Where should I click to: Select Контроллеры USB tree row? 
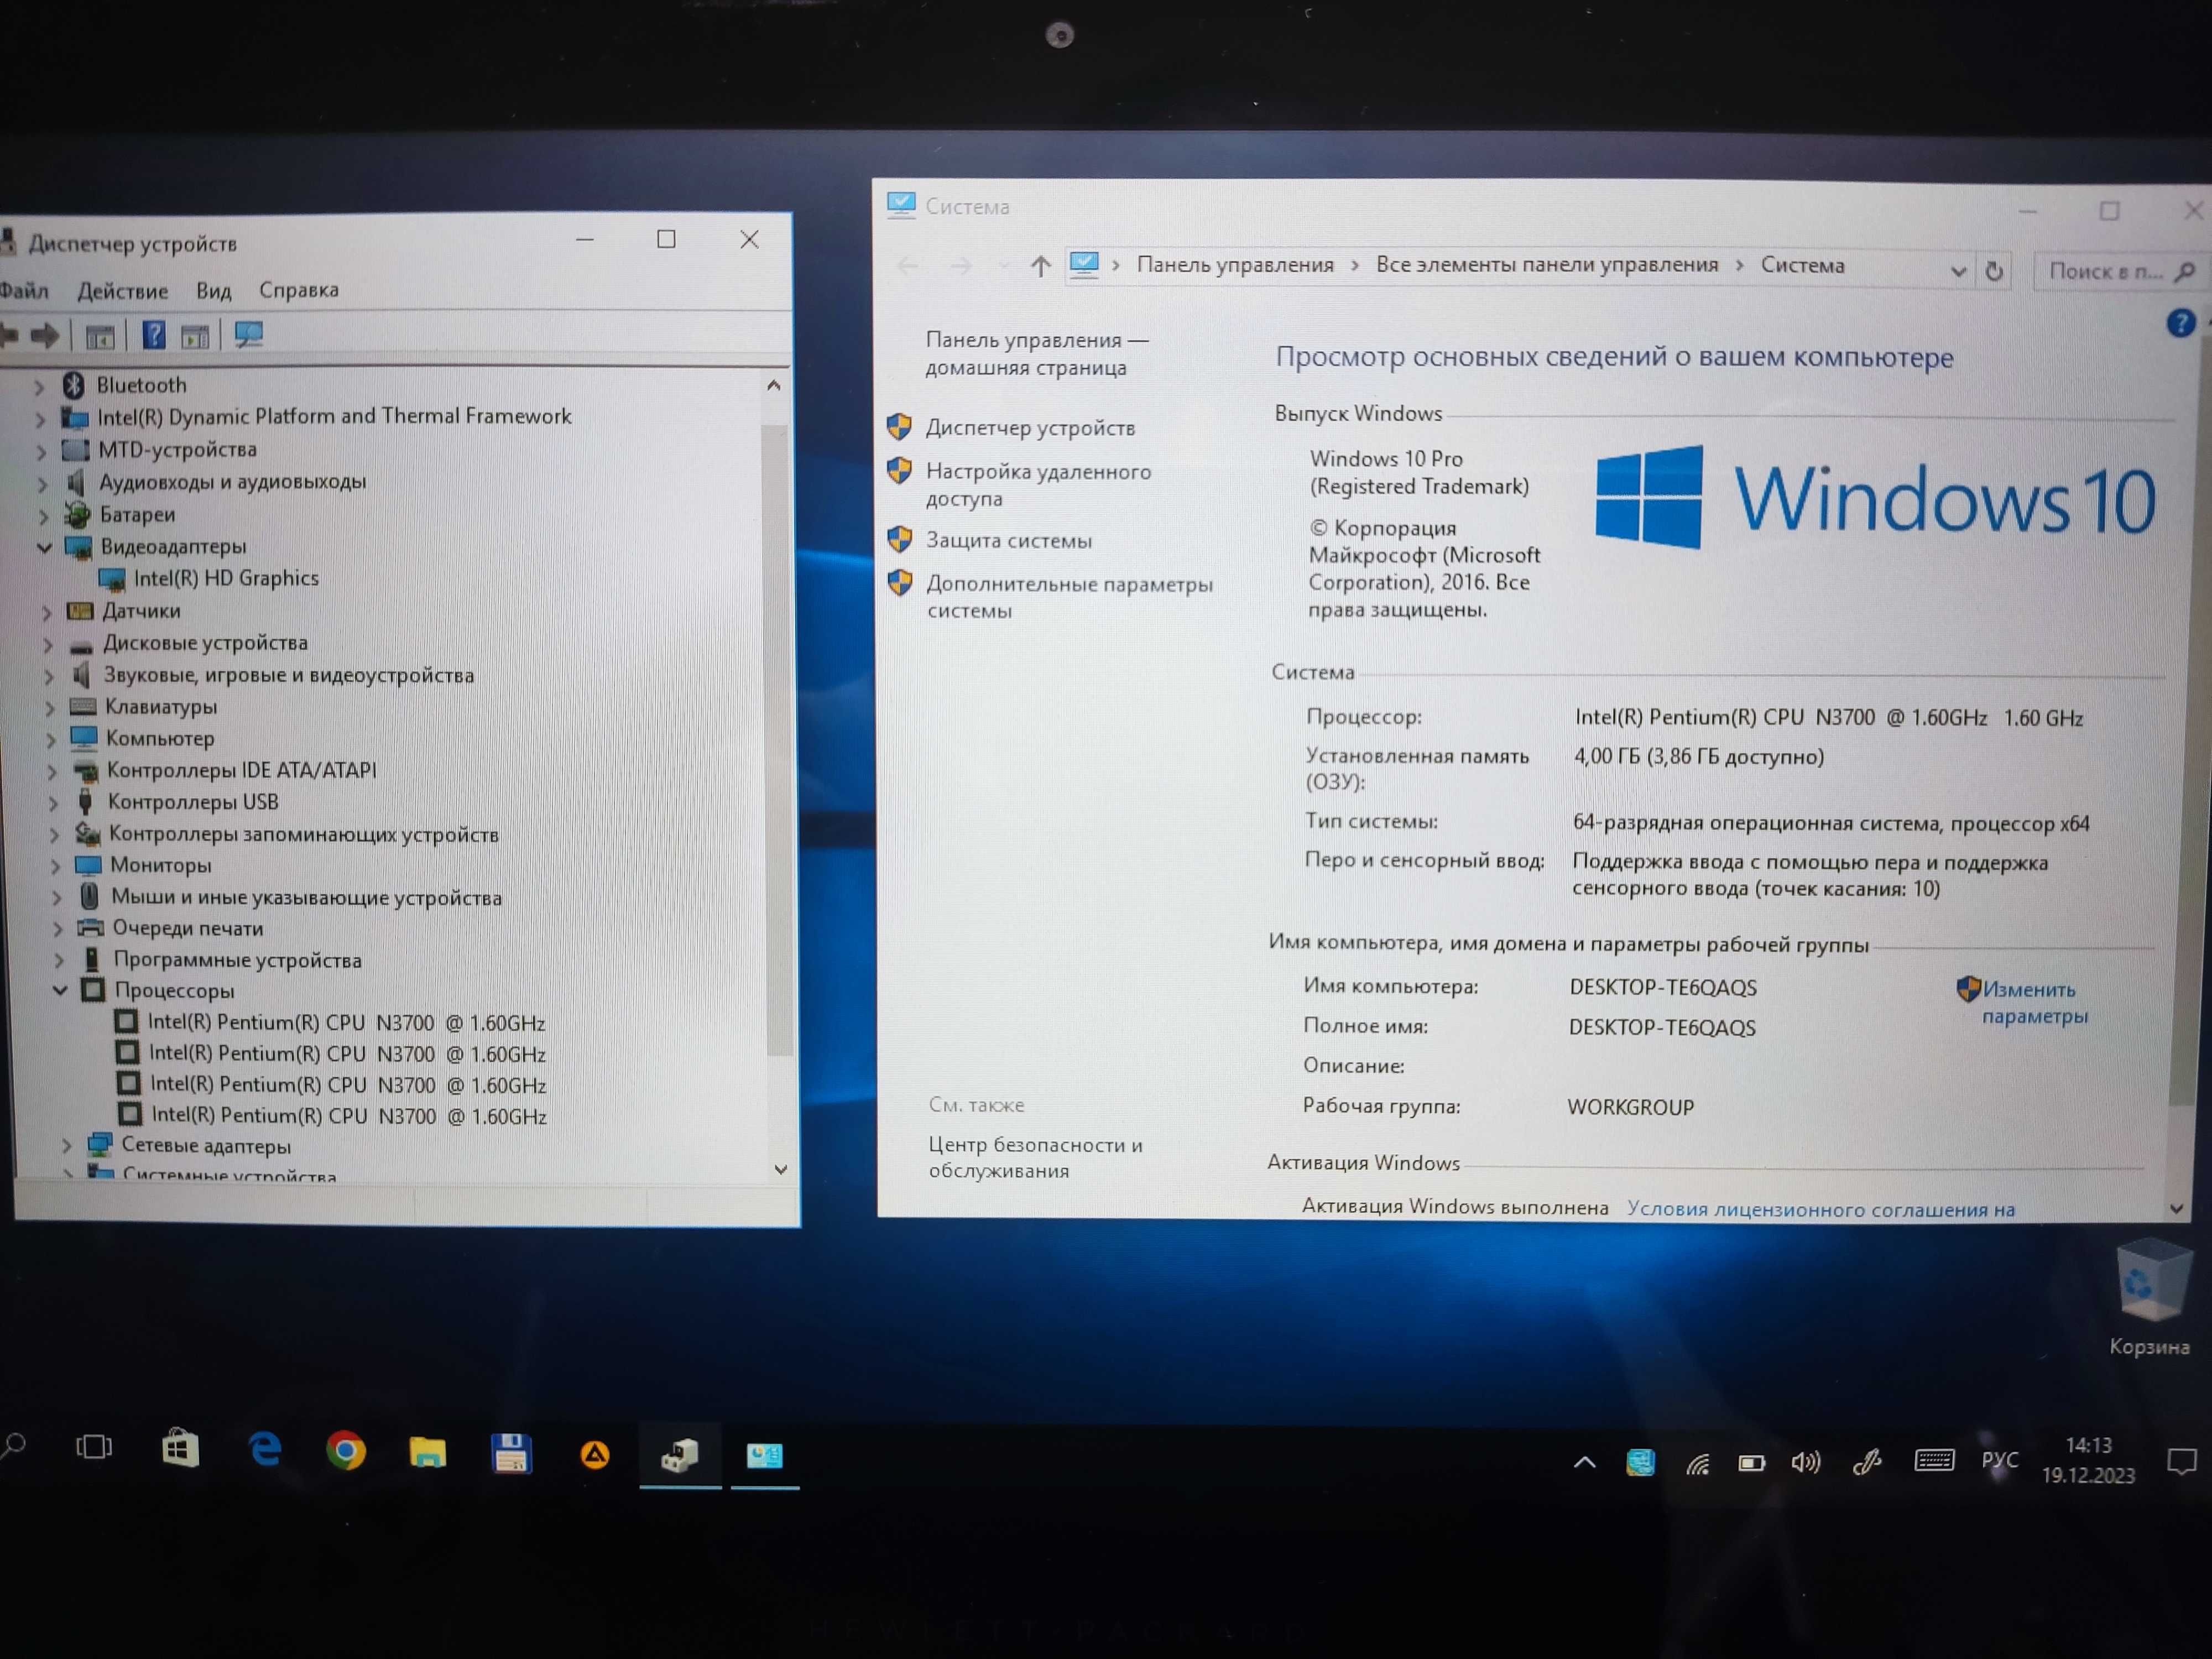(x=192, y=802)
